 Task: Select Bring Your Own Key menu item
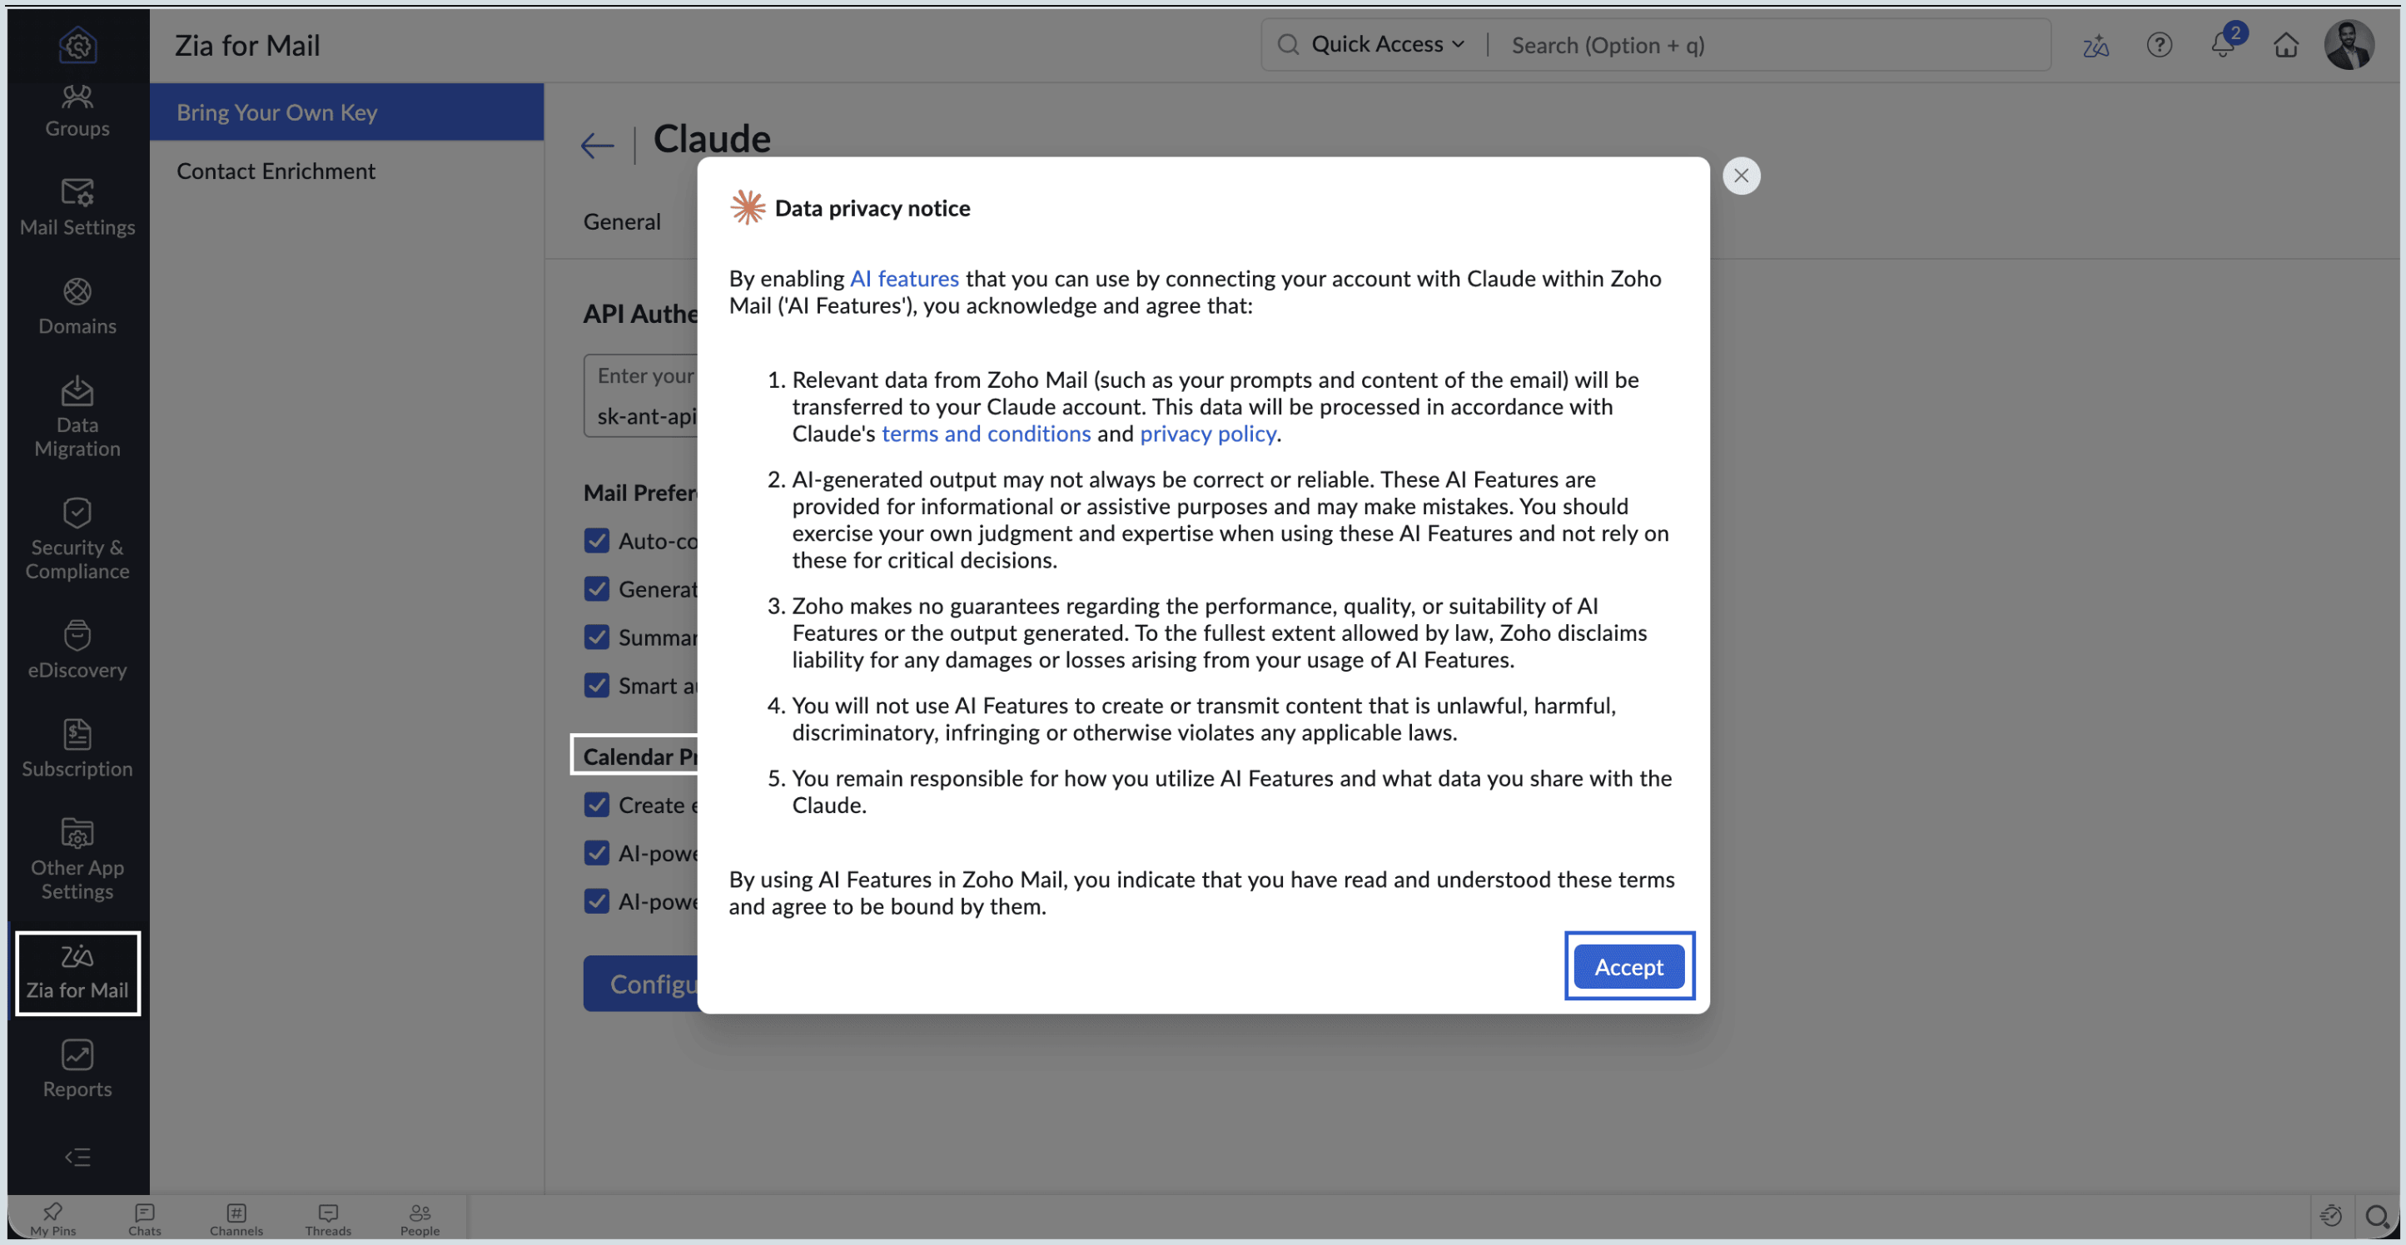(x=276, y=112)
